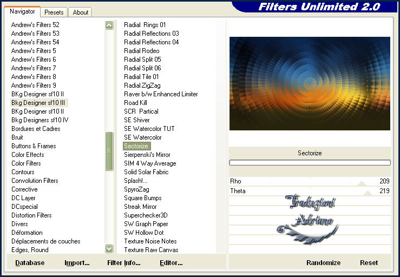Select Radial Tile 01 filter

point(141,77)
